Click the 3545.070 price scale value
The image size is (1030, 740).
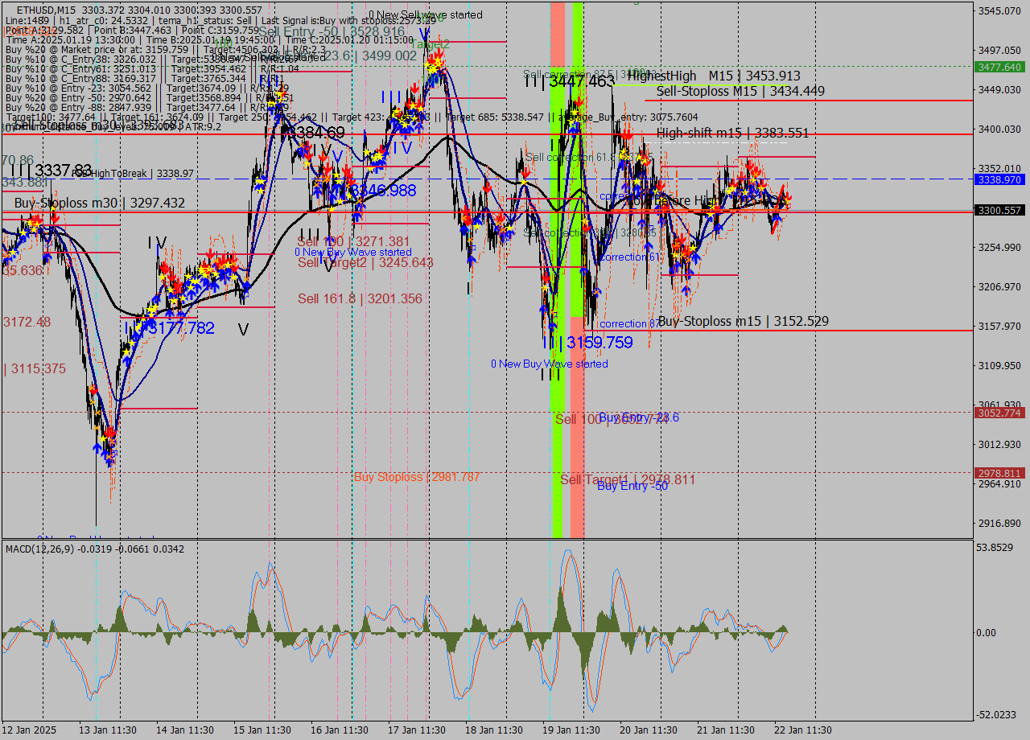point(999,10)
